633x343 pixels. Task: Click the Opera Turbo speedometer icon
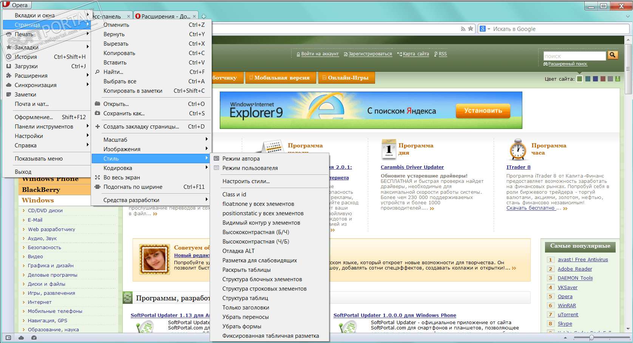point(34,338)
